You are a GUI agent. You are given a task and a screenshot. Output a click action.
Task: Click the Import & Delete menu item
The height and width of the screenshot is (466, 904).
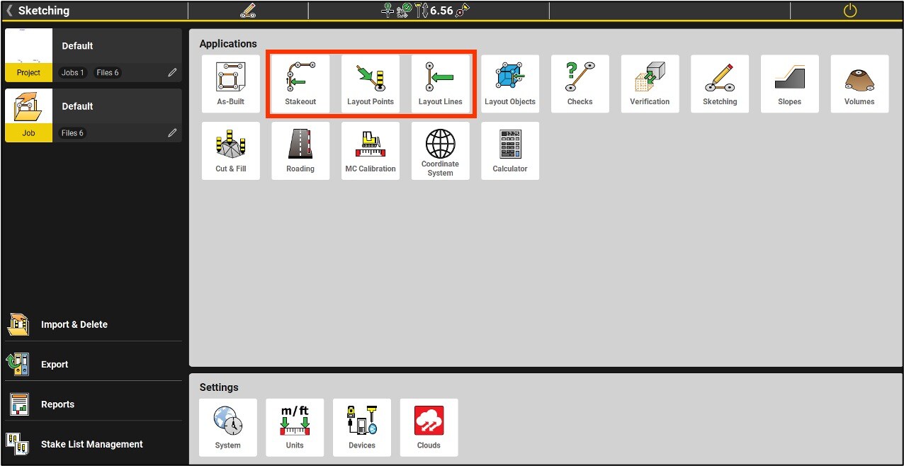coord(74,324)
